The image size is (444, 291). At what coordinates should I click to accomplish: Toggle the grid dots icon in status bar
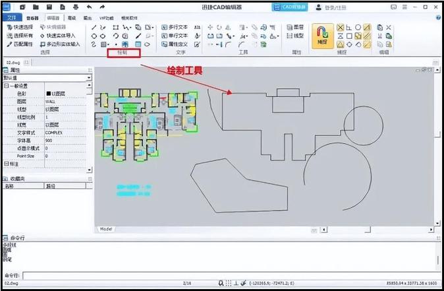tap(228, 283)
